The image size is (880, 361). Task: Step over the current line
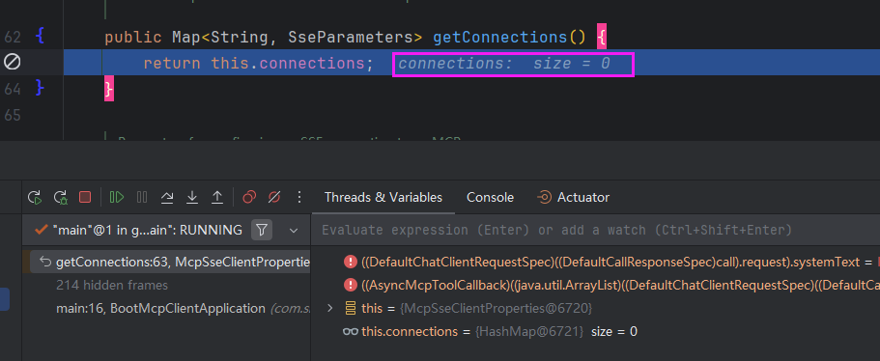167,197
